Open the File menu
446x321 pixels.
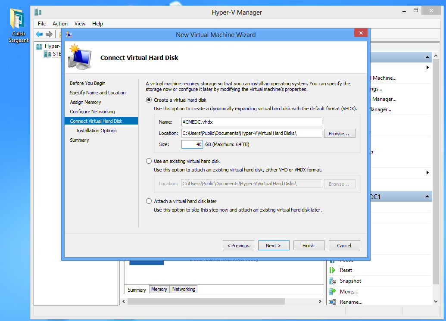click(x=41, y=24)
